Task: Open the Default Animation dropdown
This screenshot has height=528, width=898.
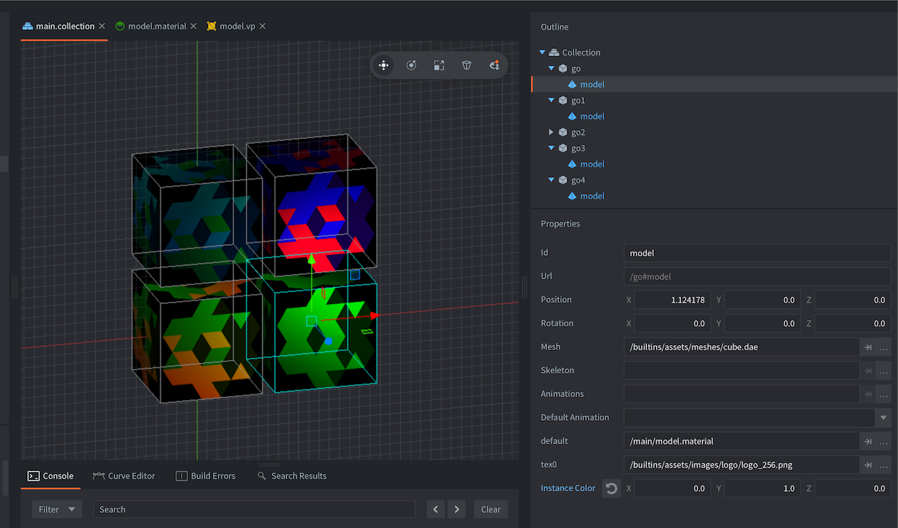Action: coord(883,417)
